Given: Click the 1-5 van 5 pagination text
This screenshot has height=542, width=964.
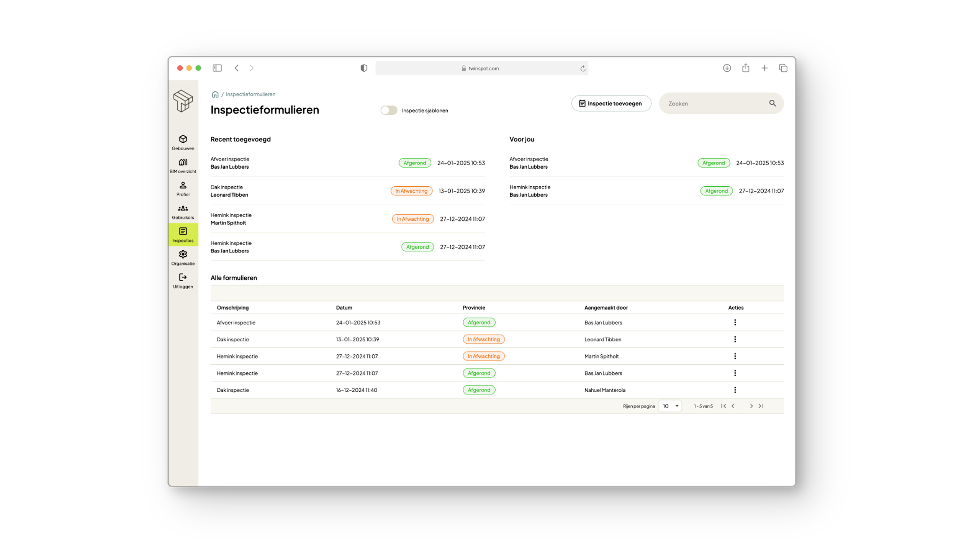Looking at the screenshot, I should (x=703, y=406).
